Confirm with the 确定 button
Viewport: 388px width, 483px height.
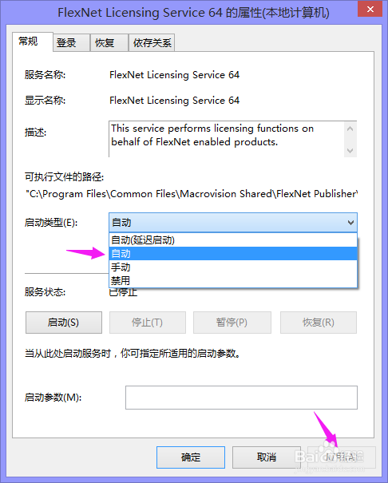click(191, 457)
